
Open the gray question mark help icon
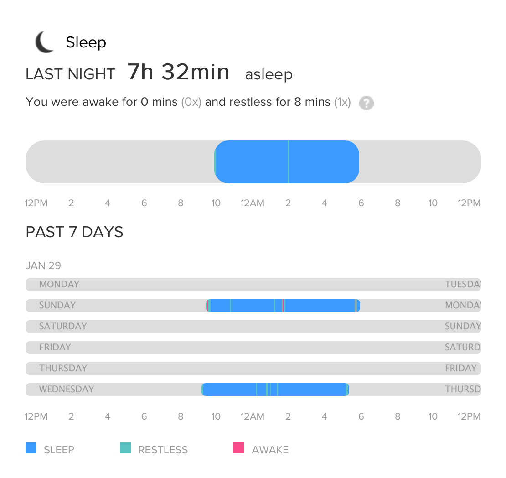coord(366,103)
